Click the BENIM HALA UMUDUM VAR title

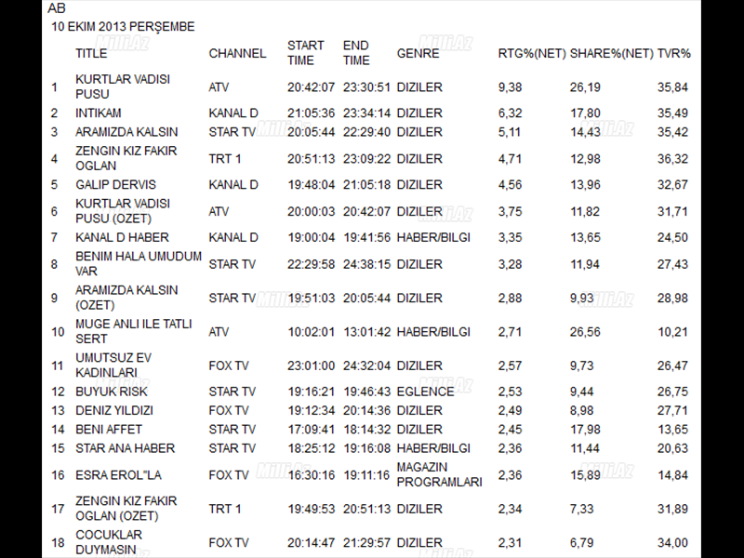point(138,264)
